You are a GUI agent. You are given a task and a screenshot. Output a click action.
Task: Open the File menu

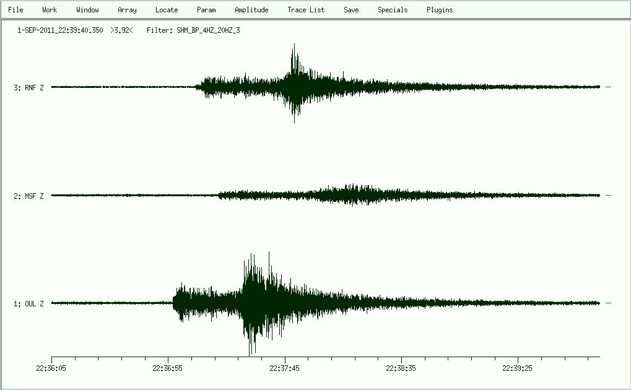tap(15, 10)
